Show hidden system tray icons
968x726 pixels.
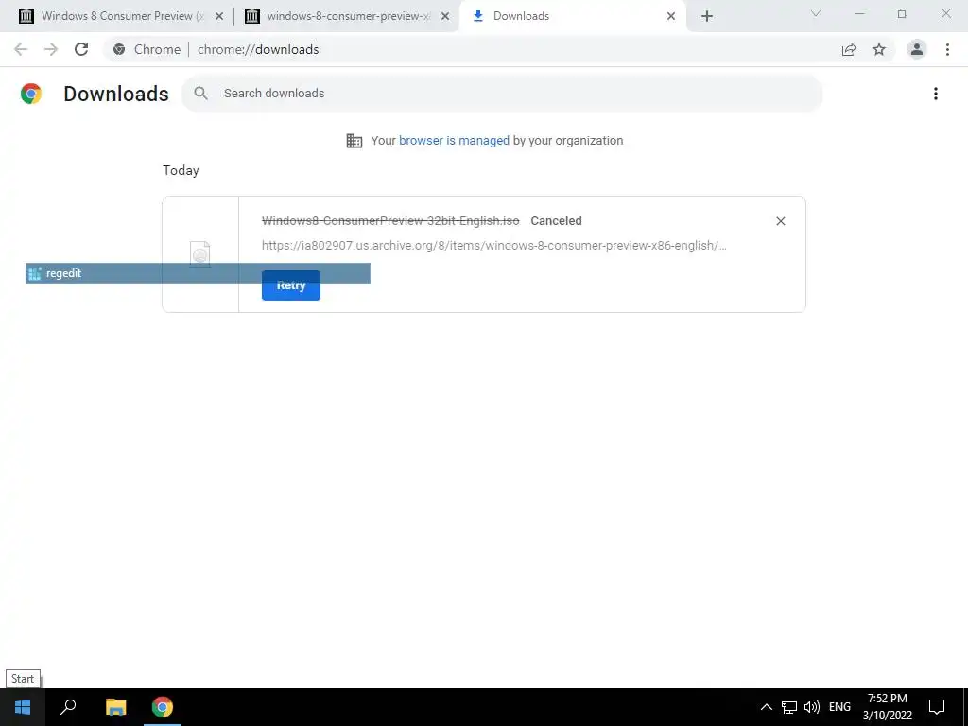(x=766, y=707)
